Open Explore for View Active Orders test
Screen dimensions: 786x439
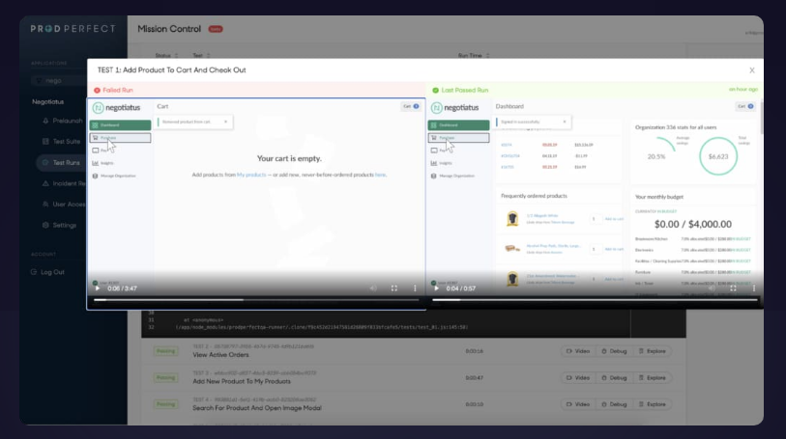[653, 351]
